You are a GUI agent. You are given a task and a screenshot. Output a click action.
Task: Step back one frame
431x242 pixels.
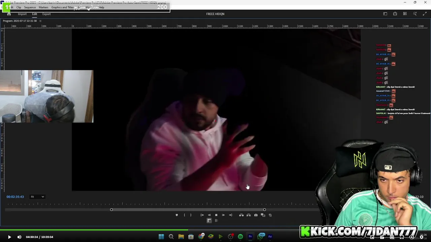(x=209, y=215)
